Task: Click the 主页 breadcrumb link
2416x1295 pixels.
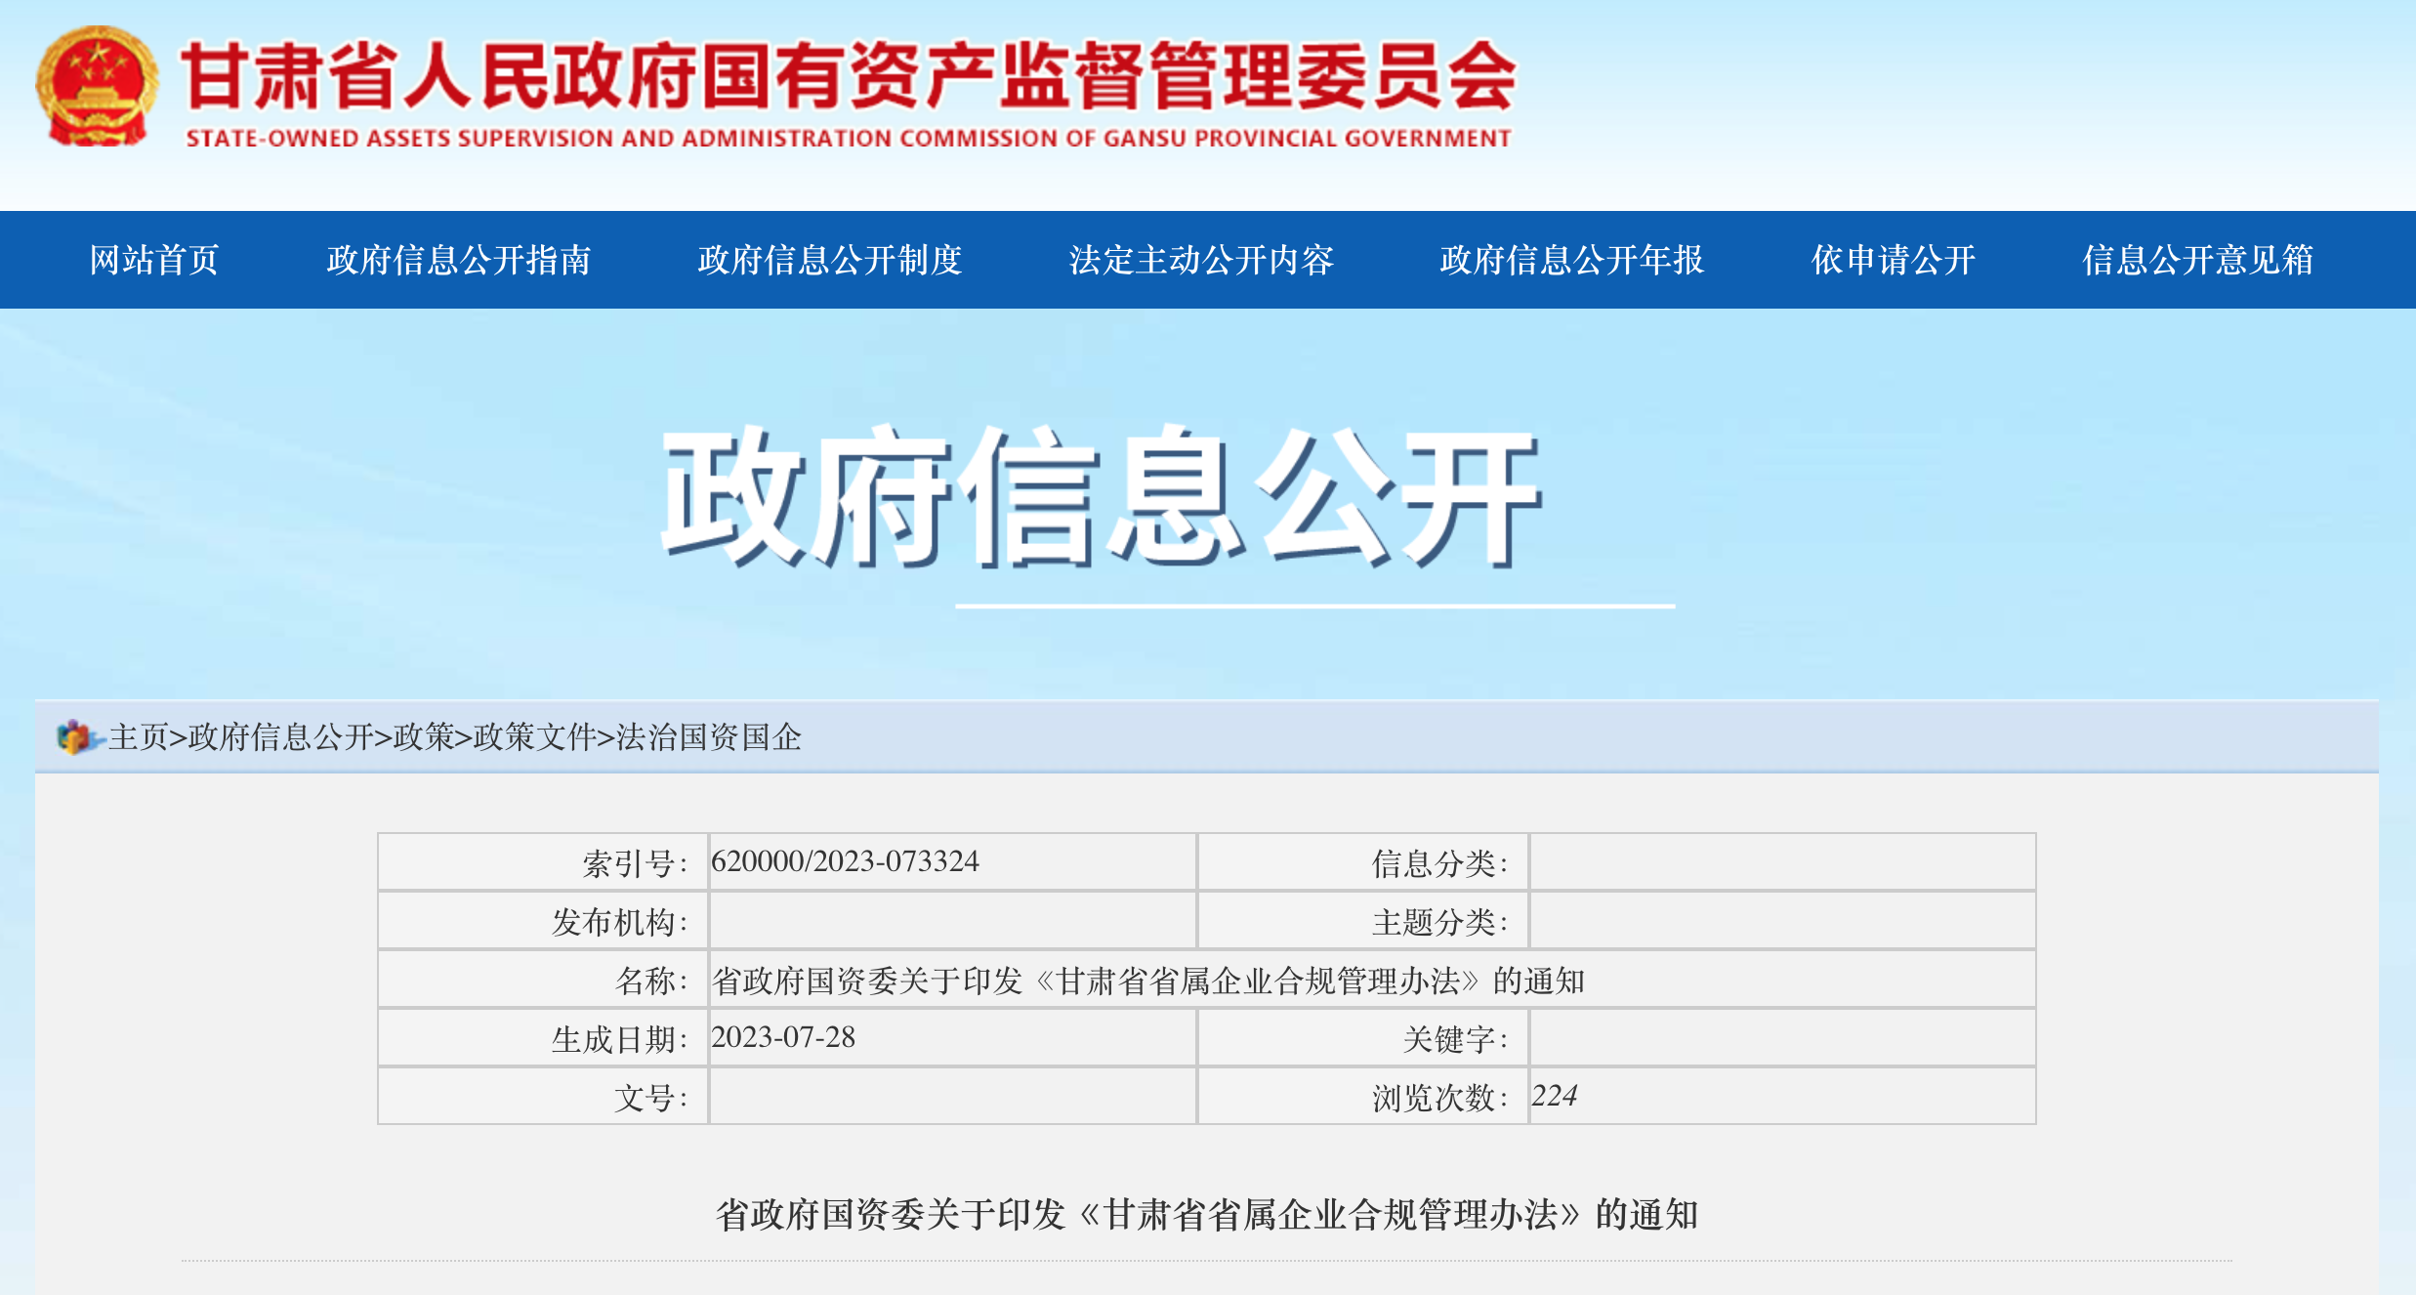Action: point(139,737)
